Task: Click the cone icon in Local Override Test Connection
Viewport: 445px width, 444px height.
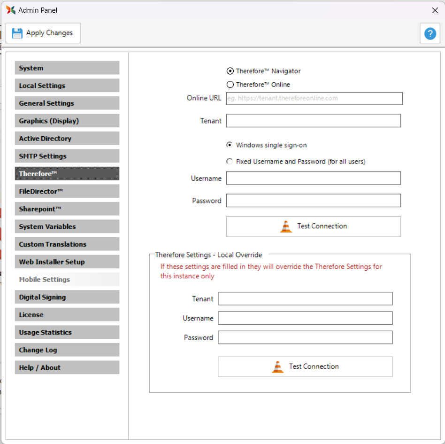Action: click(278, 367)
